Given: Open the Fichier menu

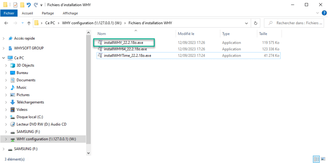Looking at the screenshot, I should tap(9, 13).
